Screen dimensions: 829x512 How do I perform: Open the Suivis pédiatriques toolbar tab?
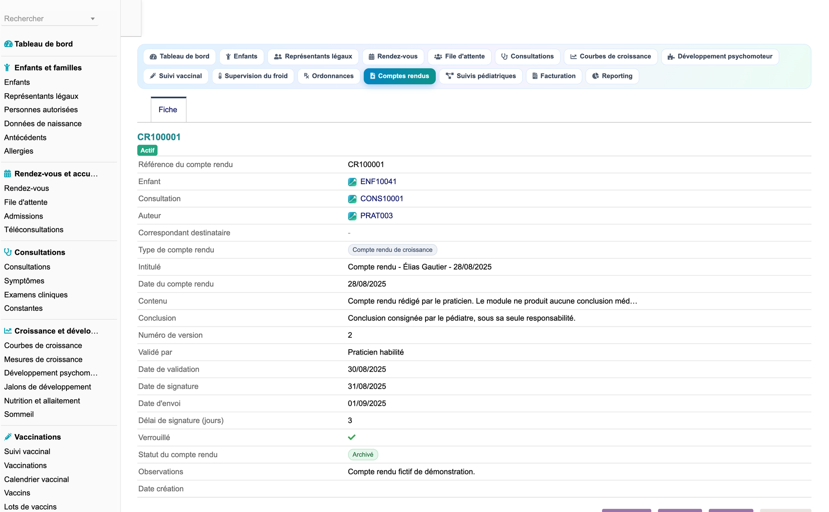tap(481, 76)
